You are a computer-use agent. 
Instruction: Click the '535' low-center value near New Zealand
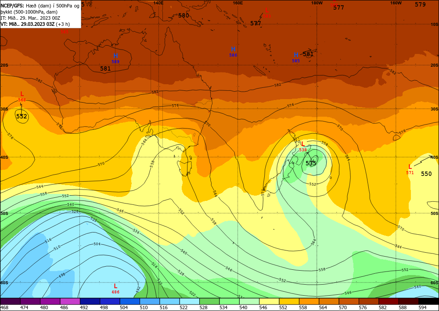click(x=311, y=163)
